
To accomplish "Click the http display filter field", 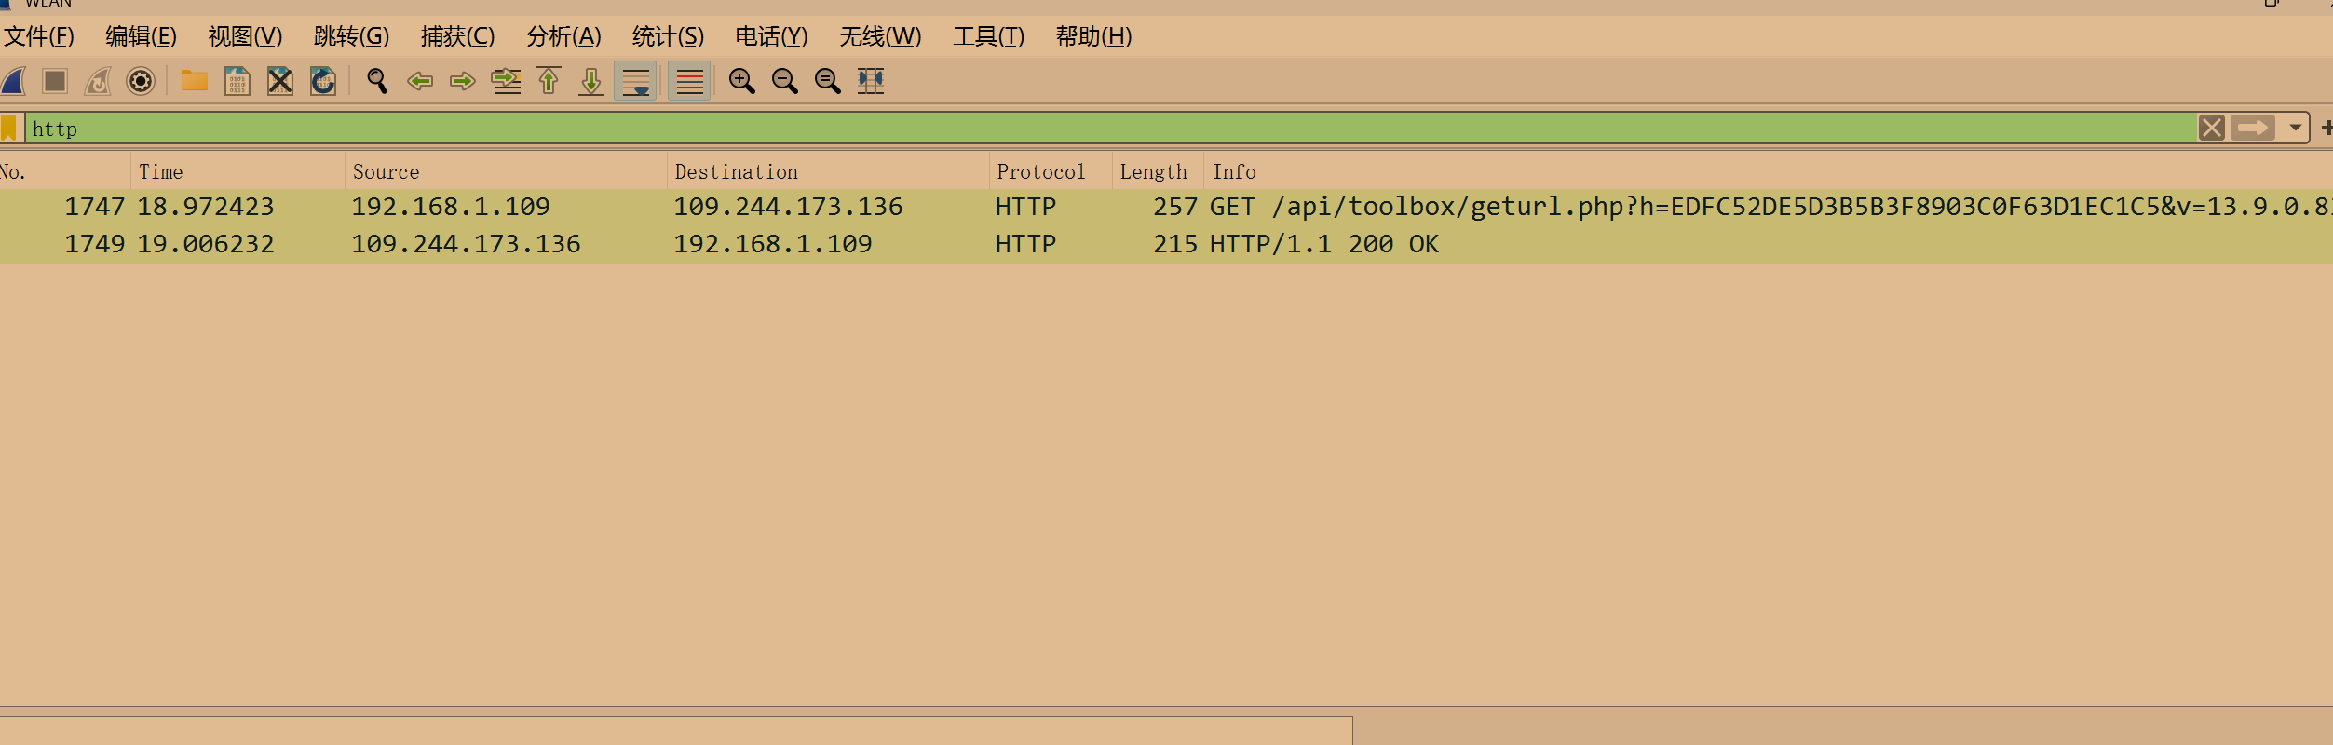I will (1110, 129).
